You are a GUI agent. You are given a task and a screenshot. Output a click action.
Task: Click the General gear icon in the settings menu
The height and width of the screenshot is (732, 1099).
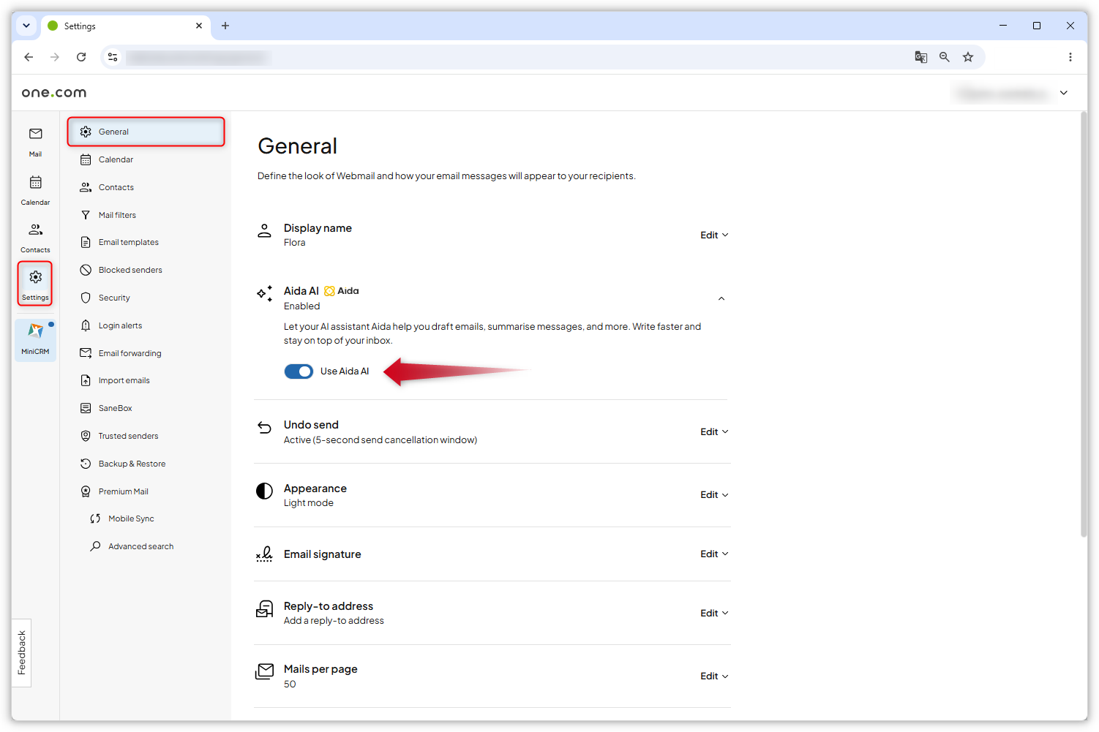pyautogui.click(x=86, y=132)
